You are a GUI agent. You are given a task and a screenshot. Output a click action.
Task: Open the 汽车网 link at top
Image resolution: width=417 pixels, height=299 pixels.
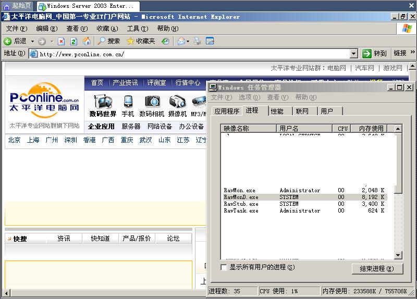tap(364, 68)
